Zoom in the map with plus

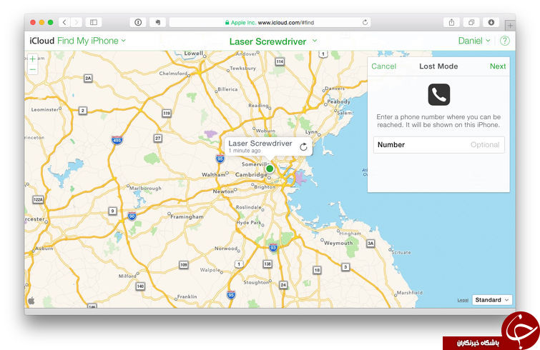(32, 59)
